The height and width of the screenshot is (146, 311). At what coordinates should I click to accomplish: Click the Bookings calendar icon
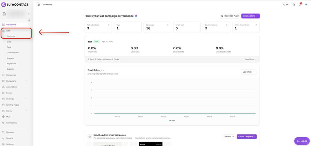pyautogui.click(x=3, y=99)
